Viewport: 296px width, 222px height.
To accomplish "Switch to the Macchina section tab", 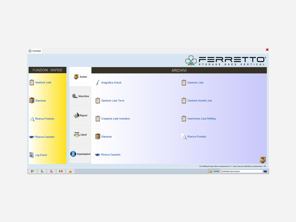I will [80, 96].
